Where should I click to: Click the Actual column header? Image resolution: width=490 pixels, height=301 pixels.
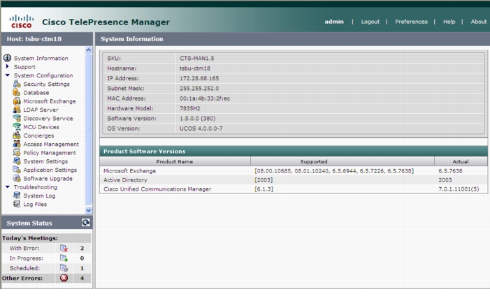click(x=461, y=161)
